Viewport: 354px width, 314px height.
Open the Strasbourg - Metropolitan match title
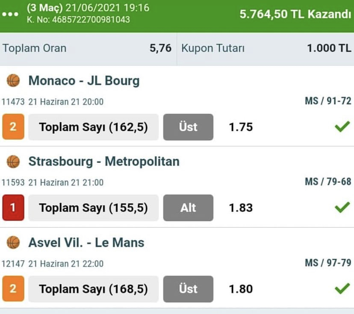click(104, 161)
